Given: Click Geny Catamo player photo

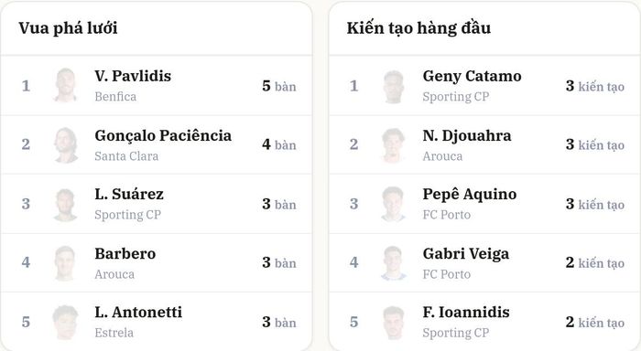Looking at the screenshot, I should [x=394, y=86].
